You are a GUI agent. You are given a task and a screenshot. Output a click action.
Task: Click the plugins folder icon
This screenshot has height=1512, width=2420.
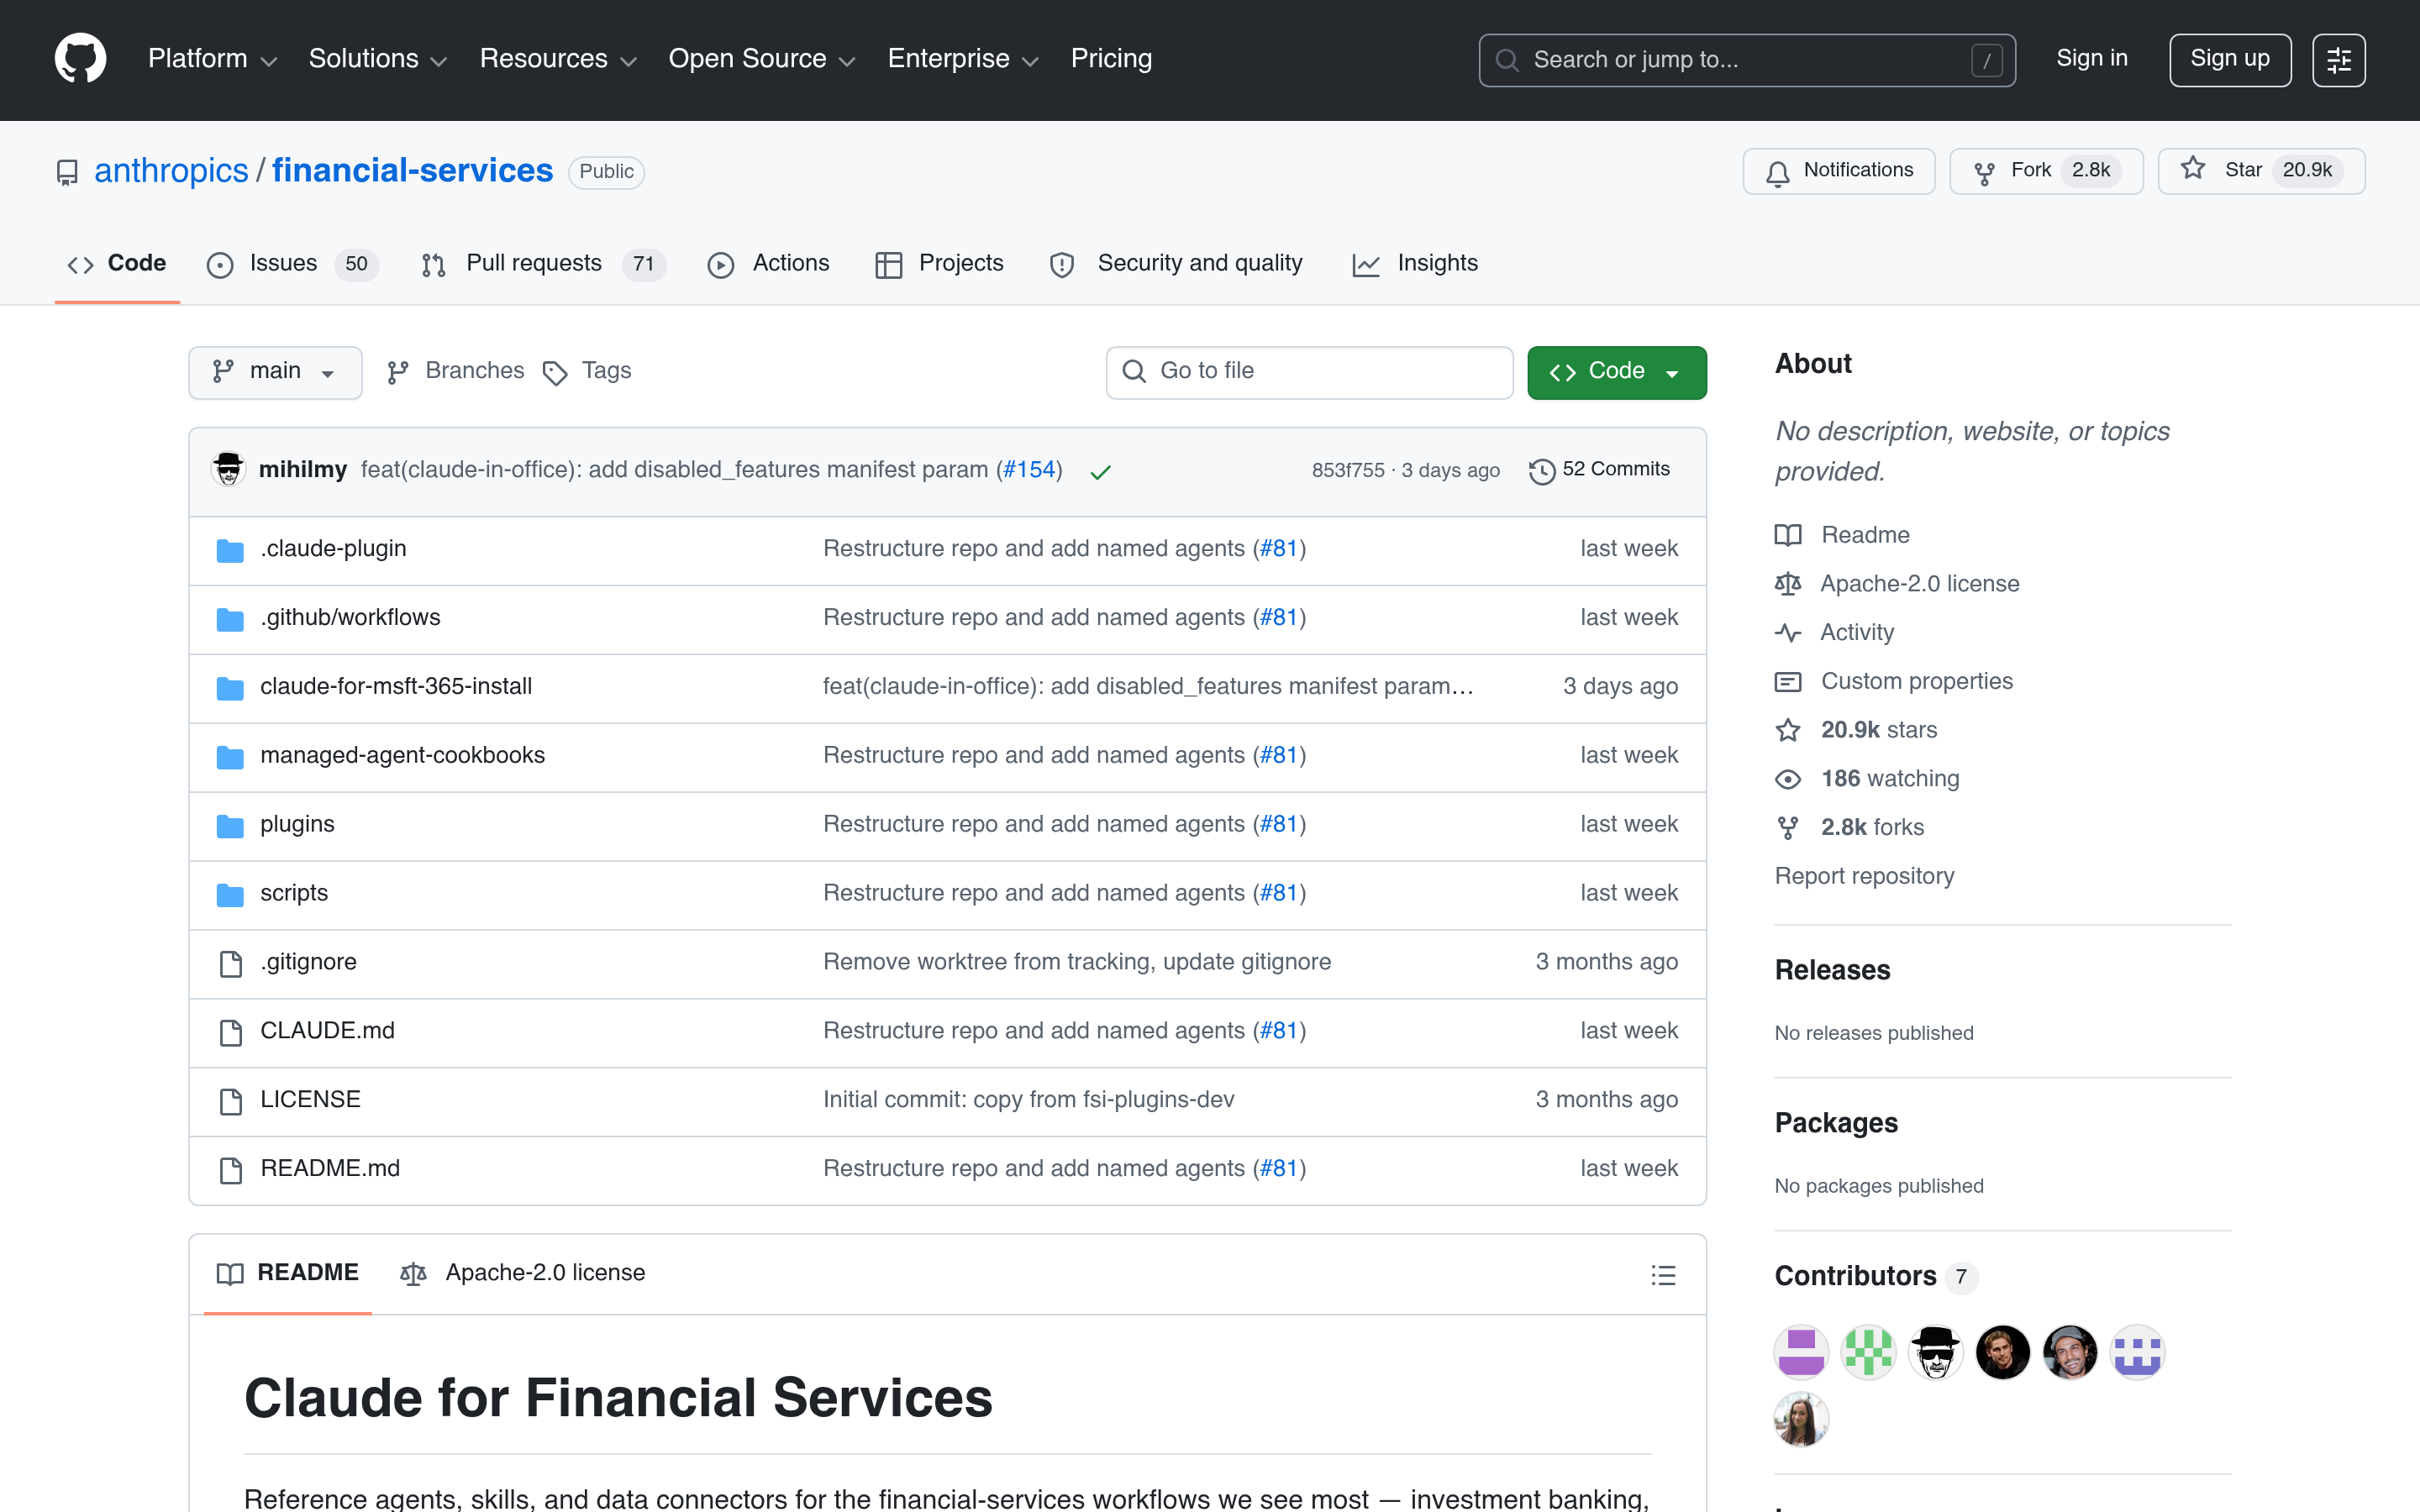pos(230,826)
